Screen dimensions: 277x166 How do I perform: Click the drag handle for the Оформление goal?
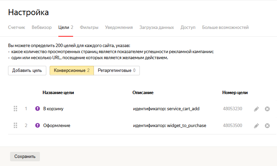click(x=15, y=125)
